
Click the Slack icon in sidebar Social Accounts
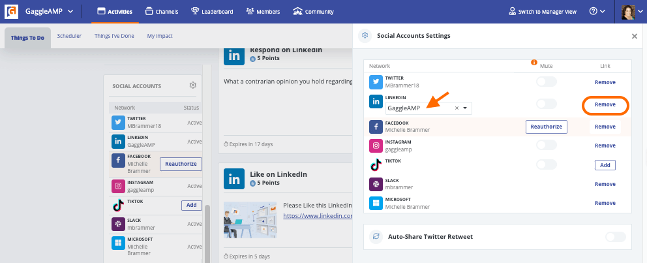(x=119, y=224)
